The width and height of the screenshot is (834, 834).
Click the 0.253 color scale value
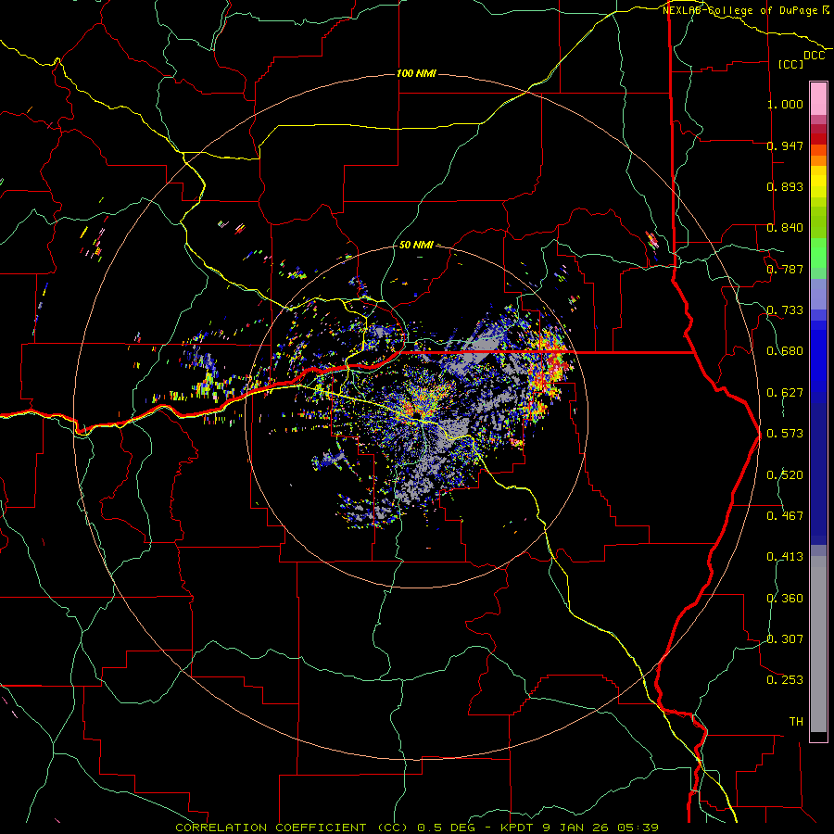click(x=785, y=680)
